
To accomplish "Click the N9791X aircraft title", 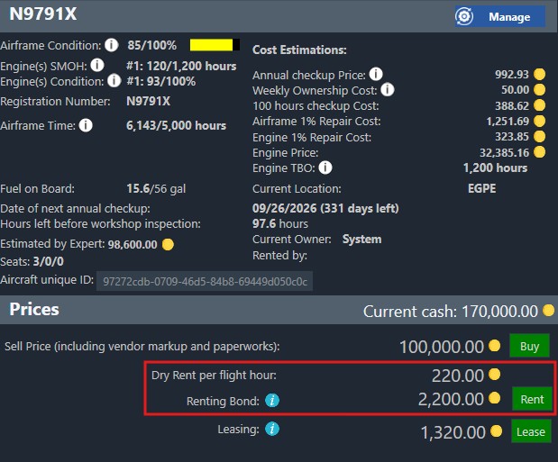I will [x=43, y=15].
